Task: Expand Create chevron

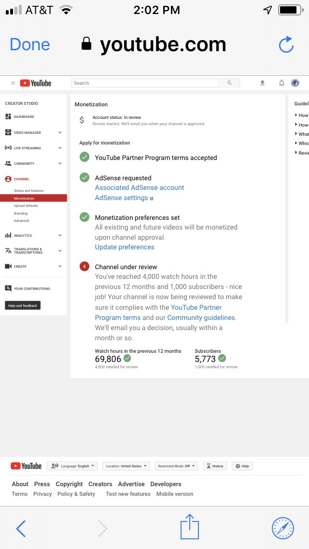Action: (x=60, y=266)
